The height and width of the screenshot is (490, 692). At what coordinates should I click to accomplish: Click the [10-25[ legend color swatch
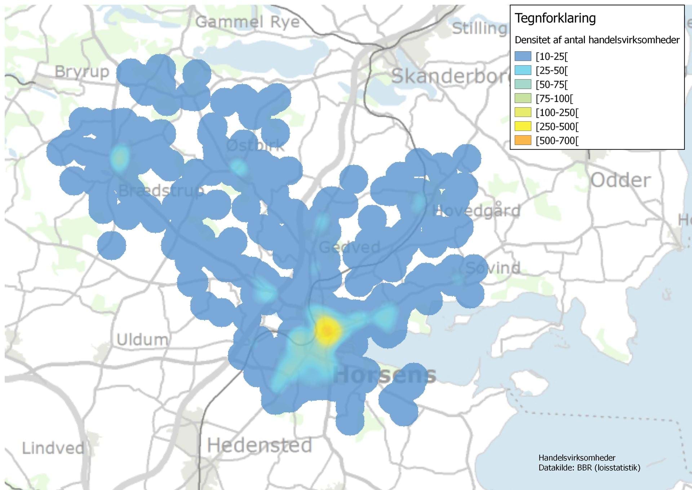523,56
